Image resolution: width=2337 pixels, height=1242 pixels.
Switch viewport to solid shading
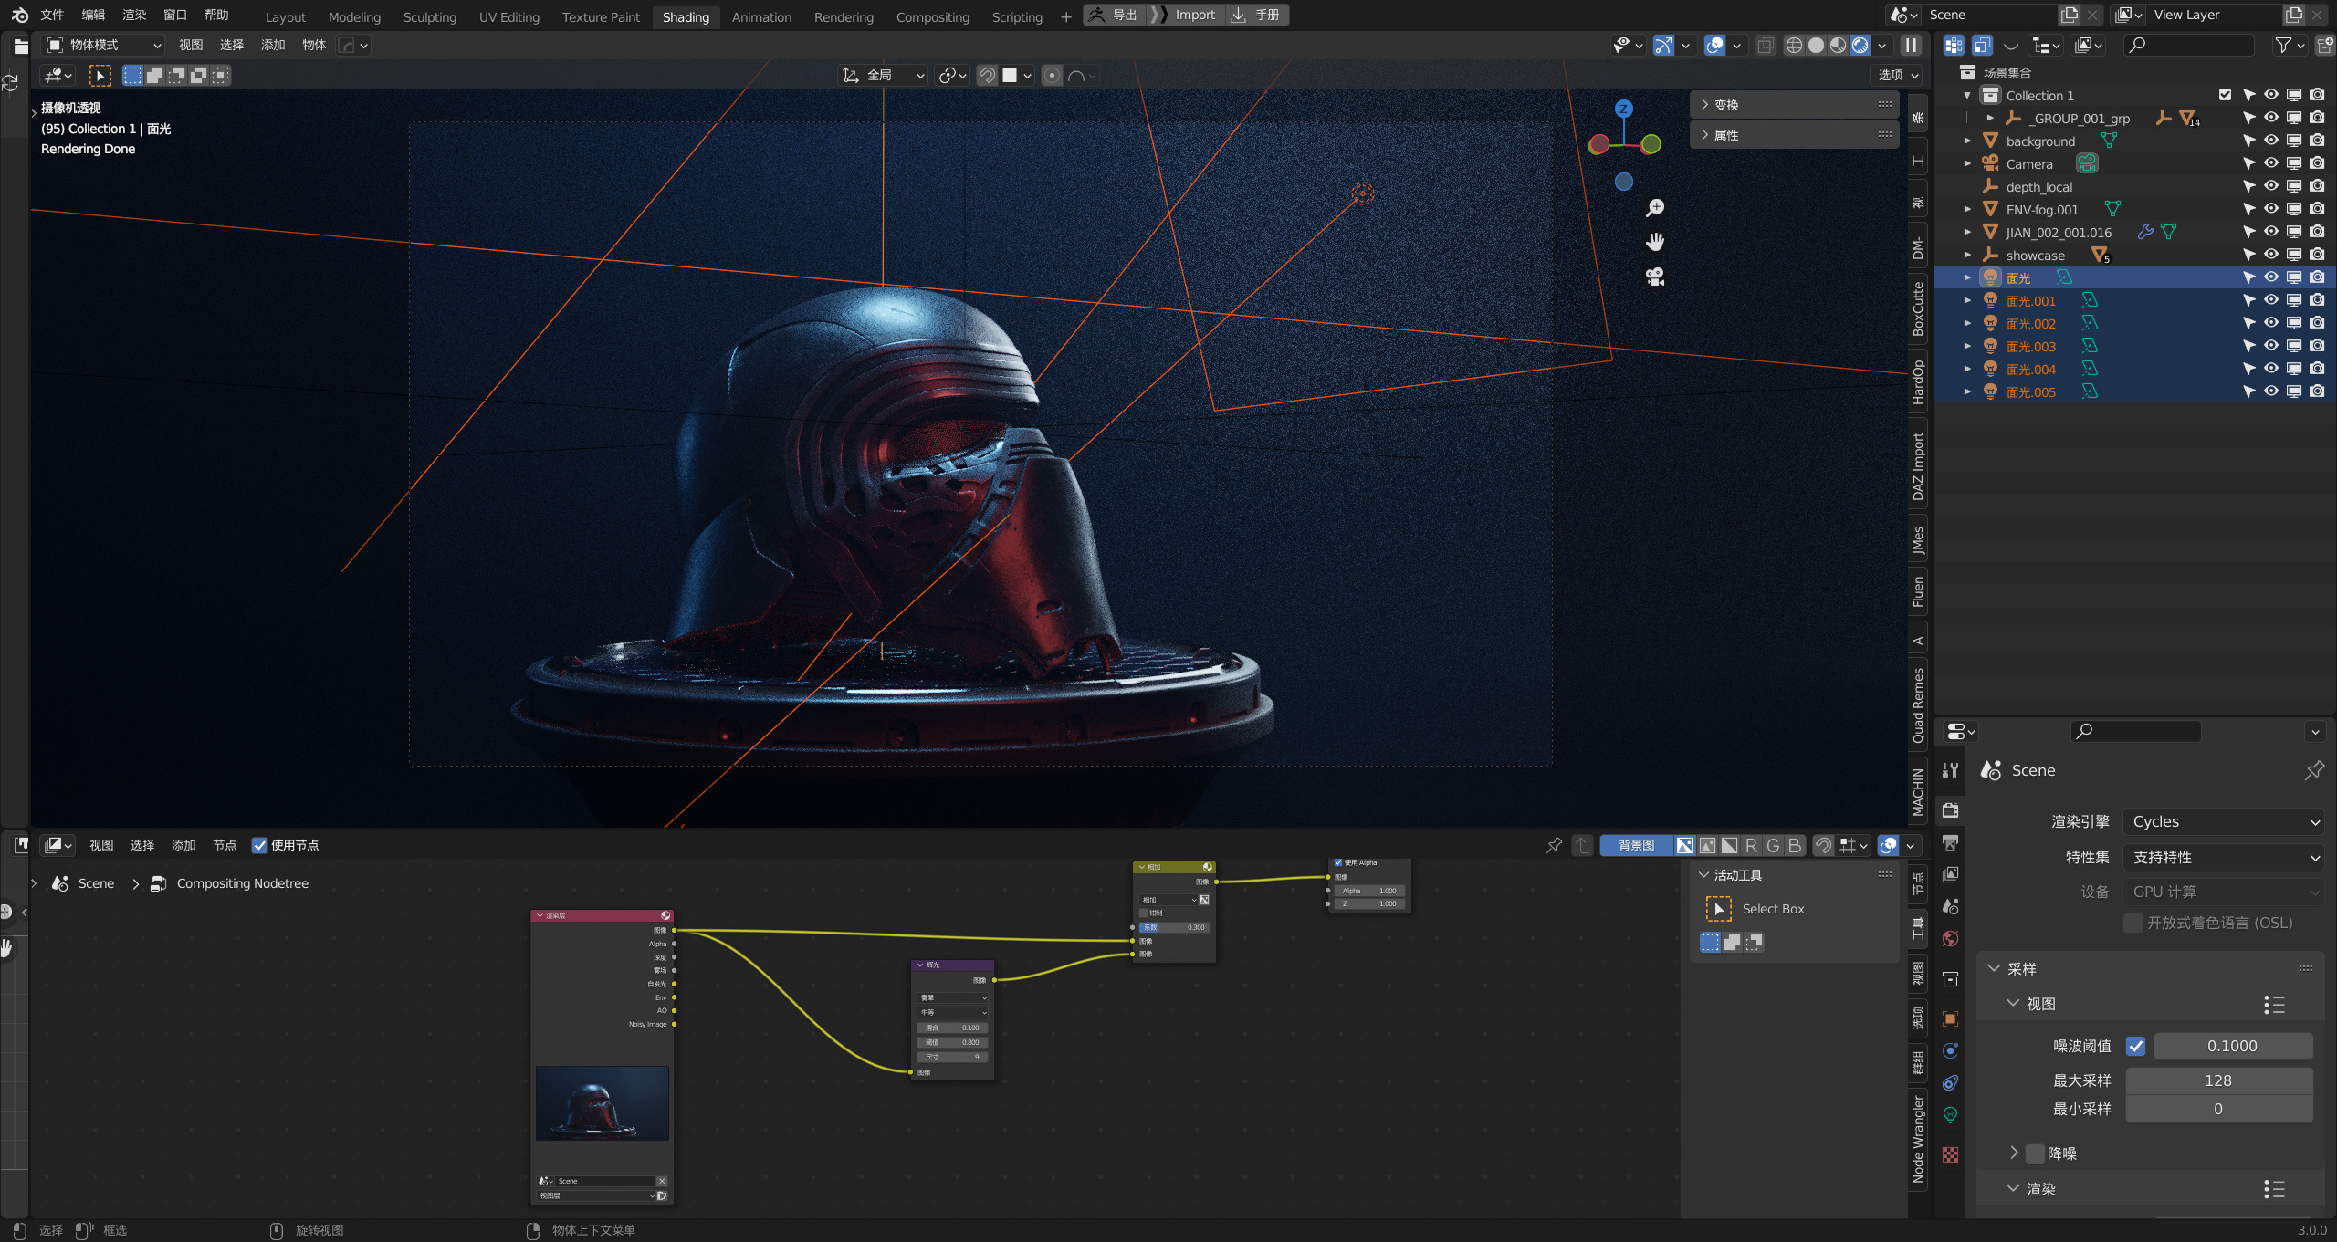click(1816, 46)
